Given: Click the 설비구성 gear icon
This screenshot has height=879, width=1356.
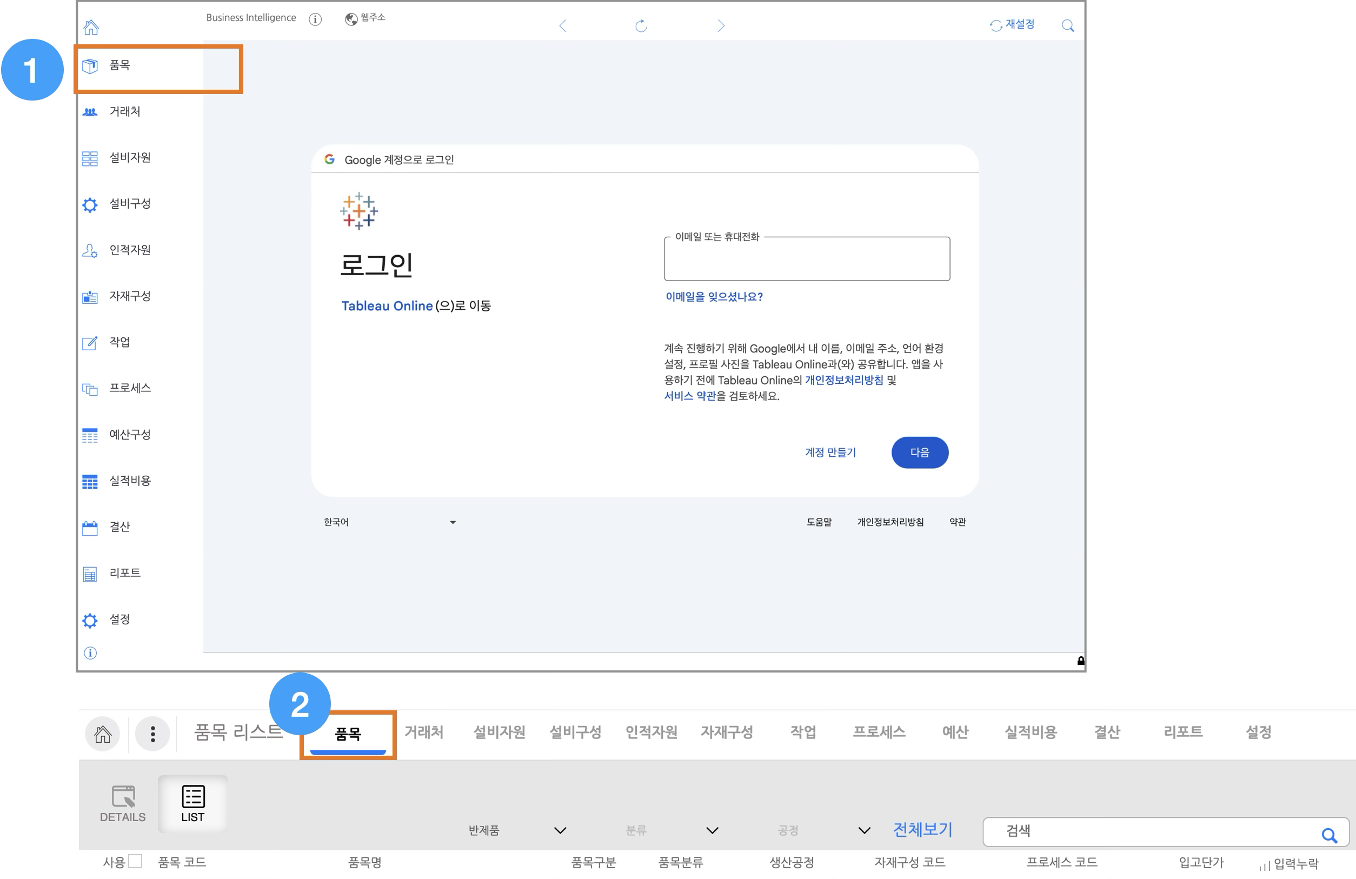Looking at the screenshot, I should pyautogui.click(x=90, y=204).
